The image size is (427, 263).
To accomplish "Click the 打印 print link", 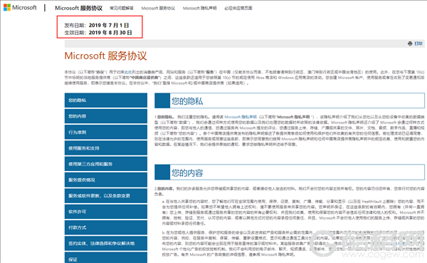I will point(418,43).
